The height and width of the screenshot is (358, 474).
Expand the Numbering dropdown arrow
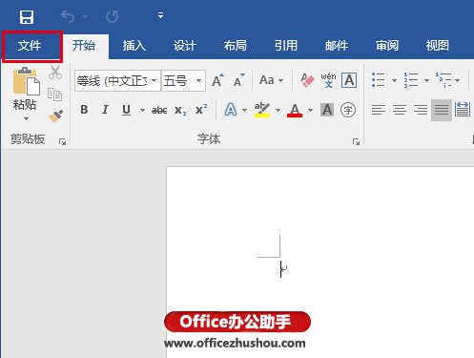pyautogui.click(x=426, y=80)
